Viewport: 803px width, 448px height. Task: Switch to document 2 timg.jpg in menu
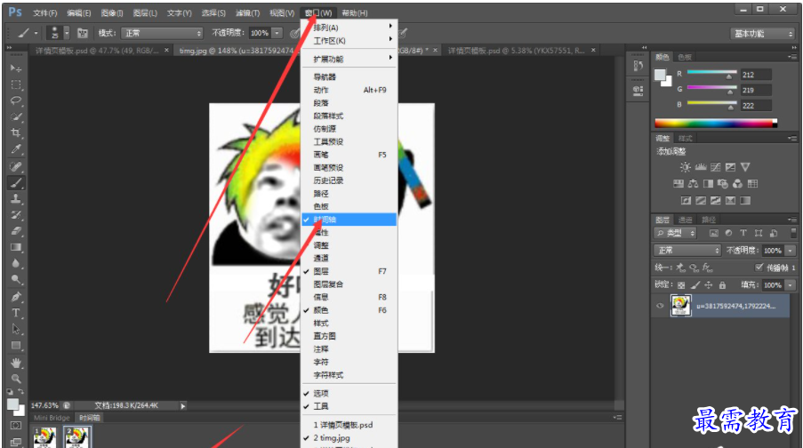point(349,437)
